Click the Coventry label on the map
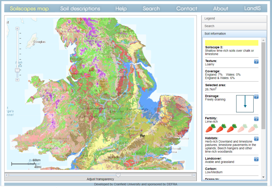 pos(118,118)
